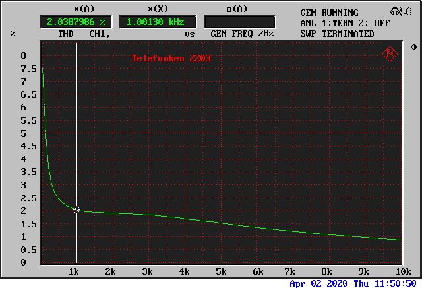Image resolution: width=422 pixels, height=288 pixels.
Task: Click the o(A) cursor label
Action: point(237,9)
